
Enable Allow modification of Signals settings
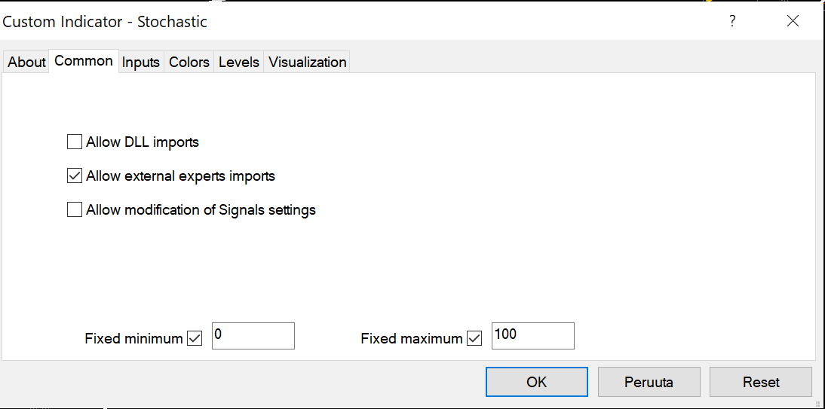pos(75,210)
